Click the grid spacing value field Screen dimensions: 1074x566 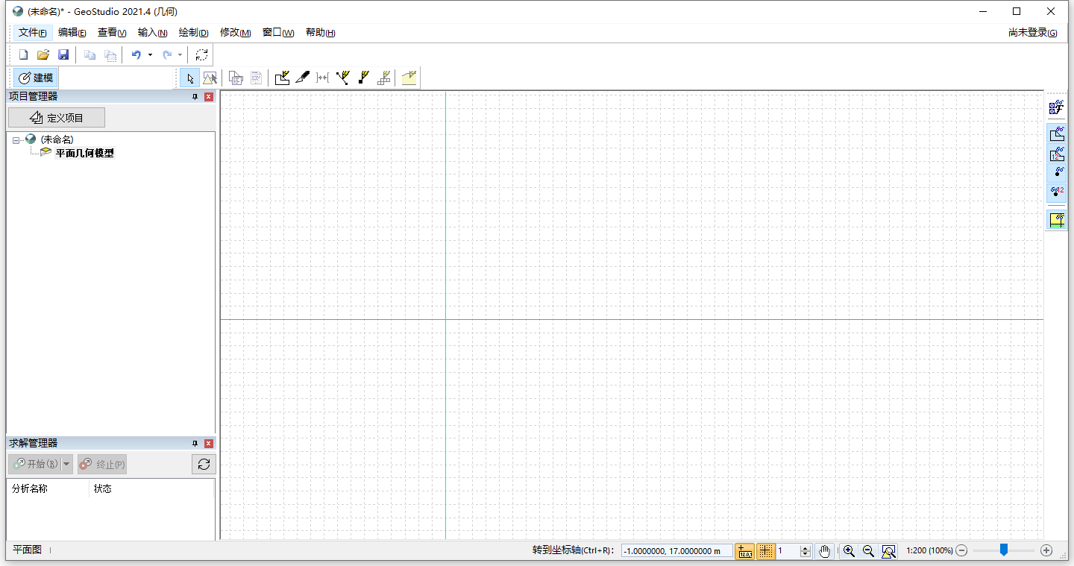coord(788,551)
